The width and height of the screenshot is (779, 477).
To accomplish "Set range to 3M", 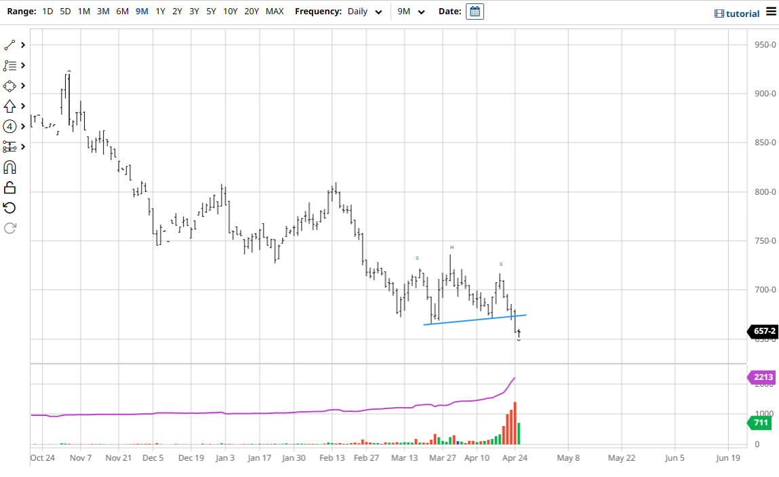I will [x=103, y=12].
